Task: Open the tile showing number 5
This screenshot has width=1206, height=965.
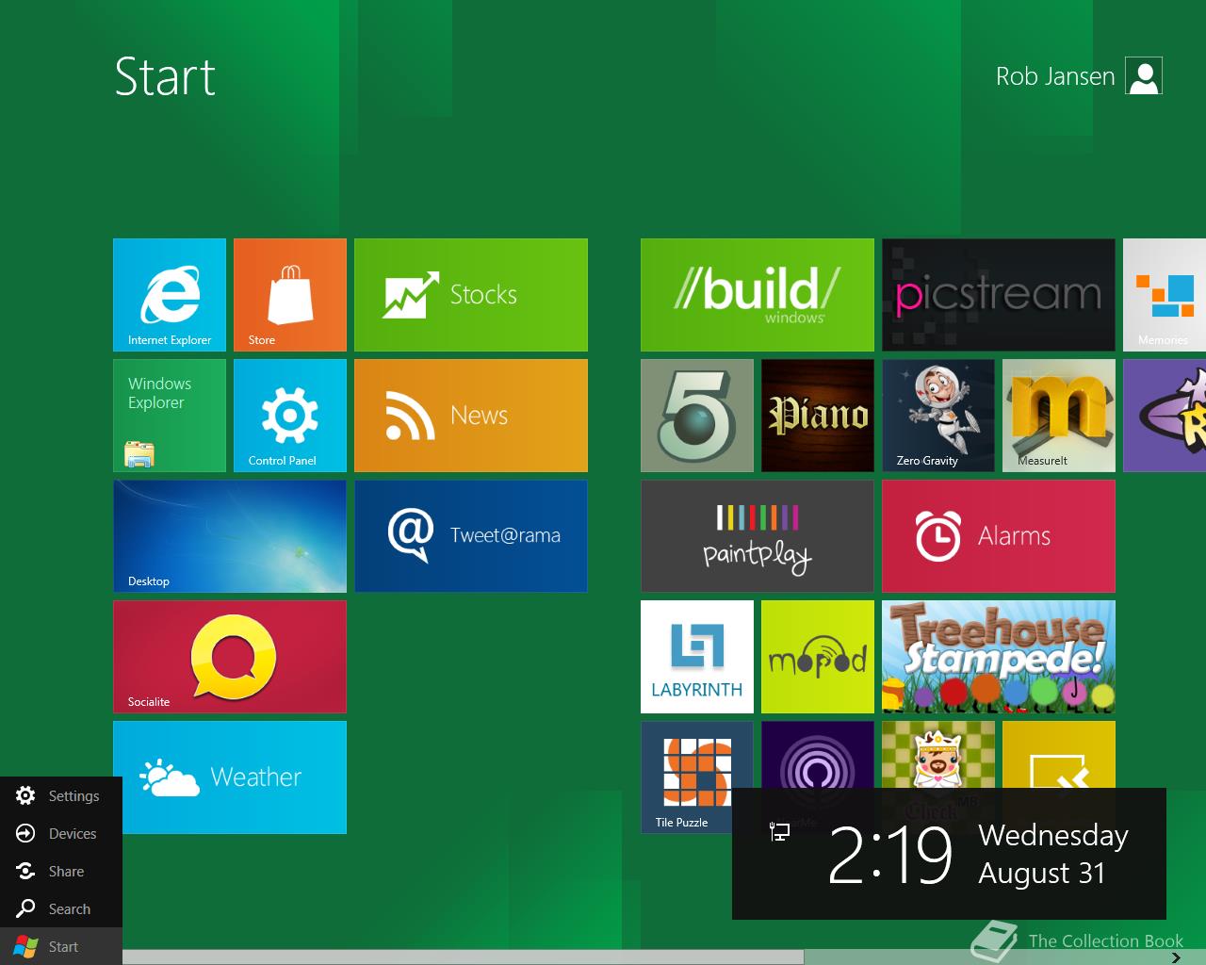Action: tap(697, 416)
